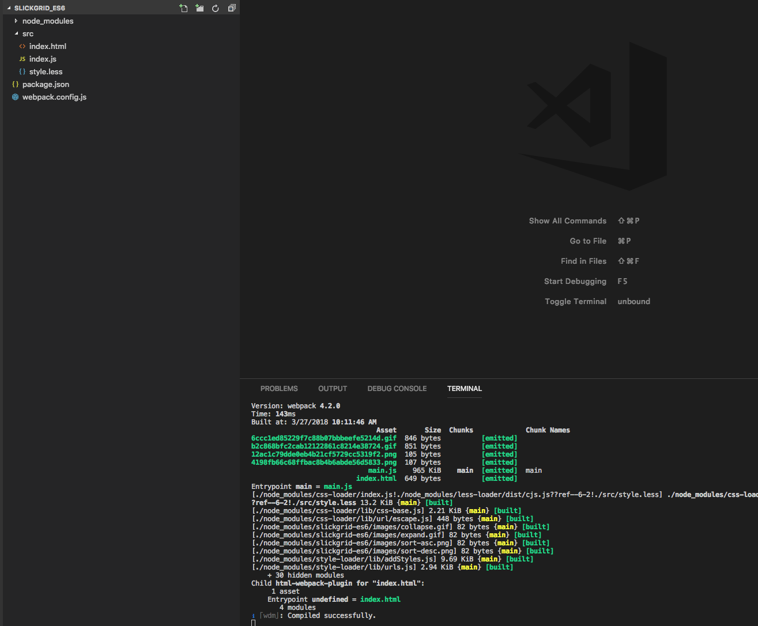Viewport: 758px width, 626px height.
Task: Click the 6ccc1ed85229f7c88b07bbbeefe5214d.gif asset name
Action: click(x=324, y=438)
